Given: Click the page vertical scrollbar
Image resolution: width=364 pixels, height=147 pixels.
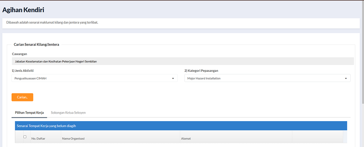Looking at the screenshot, I should (x=363, y=52).
